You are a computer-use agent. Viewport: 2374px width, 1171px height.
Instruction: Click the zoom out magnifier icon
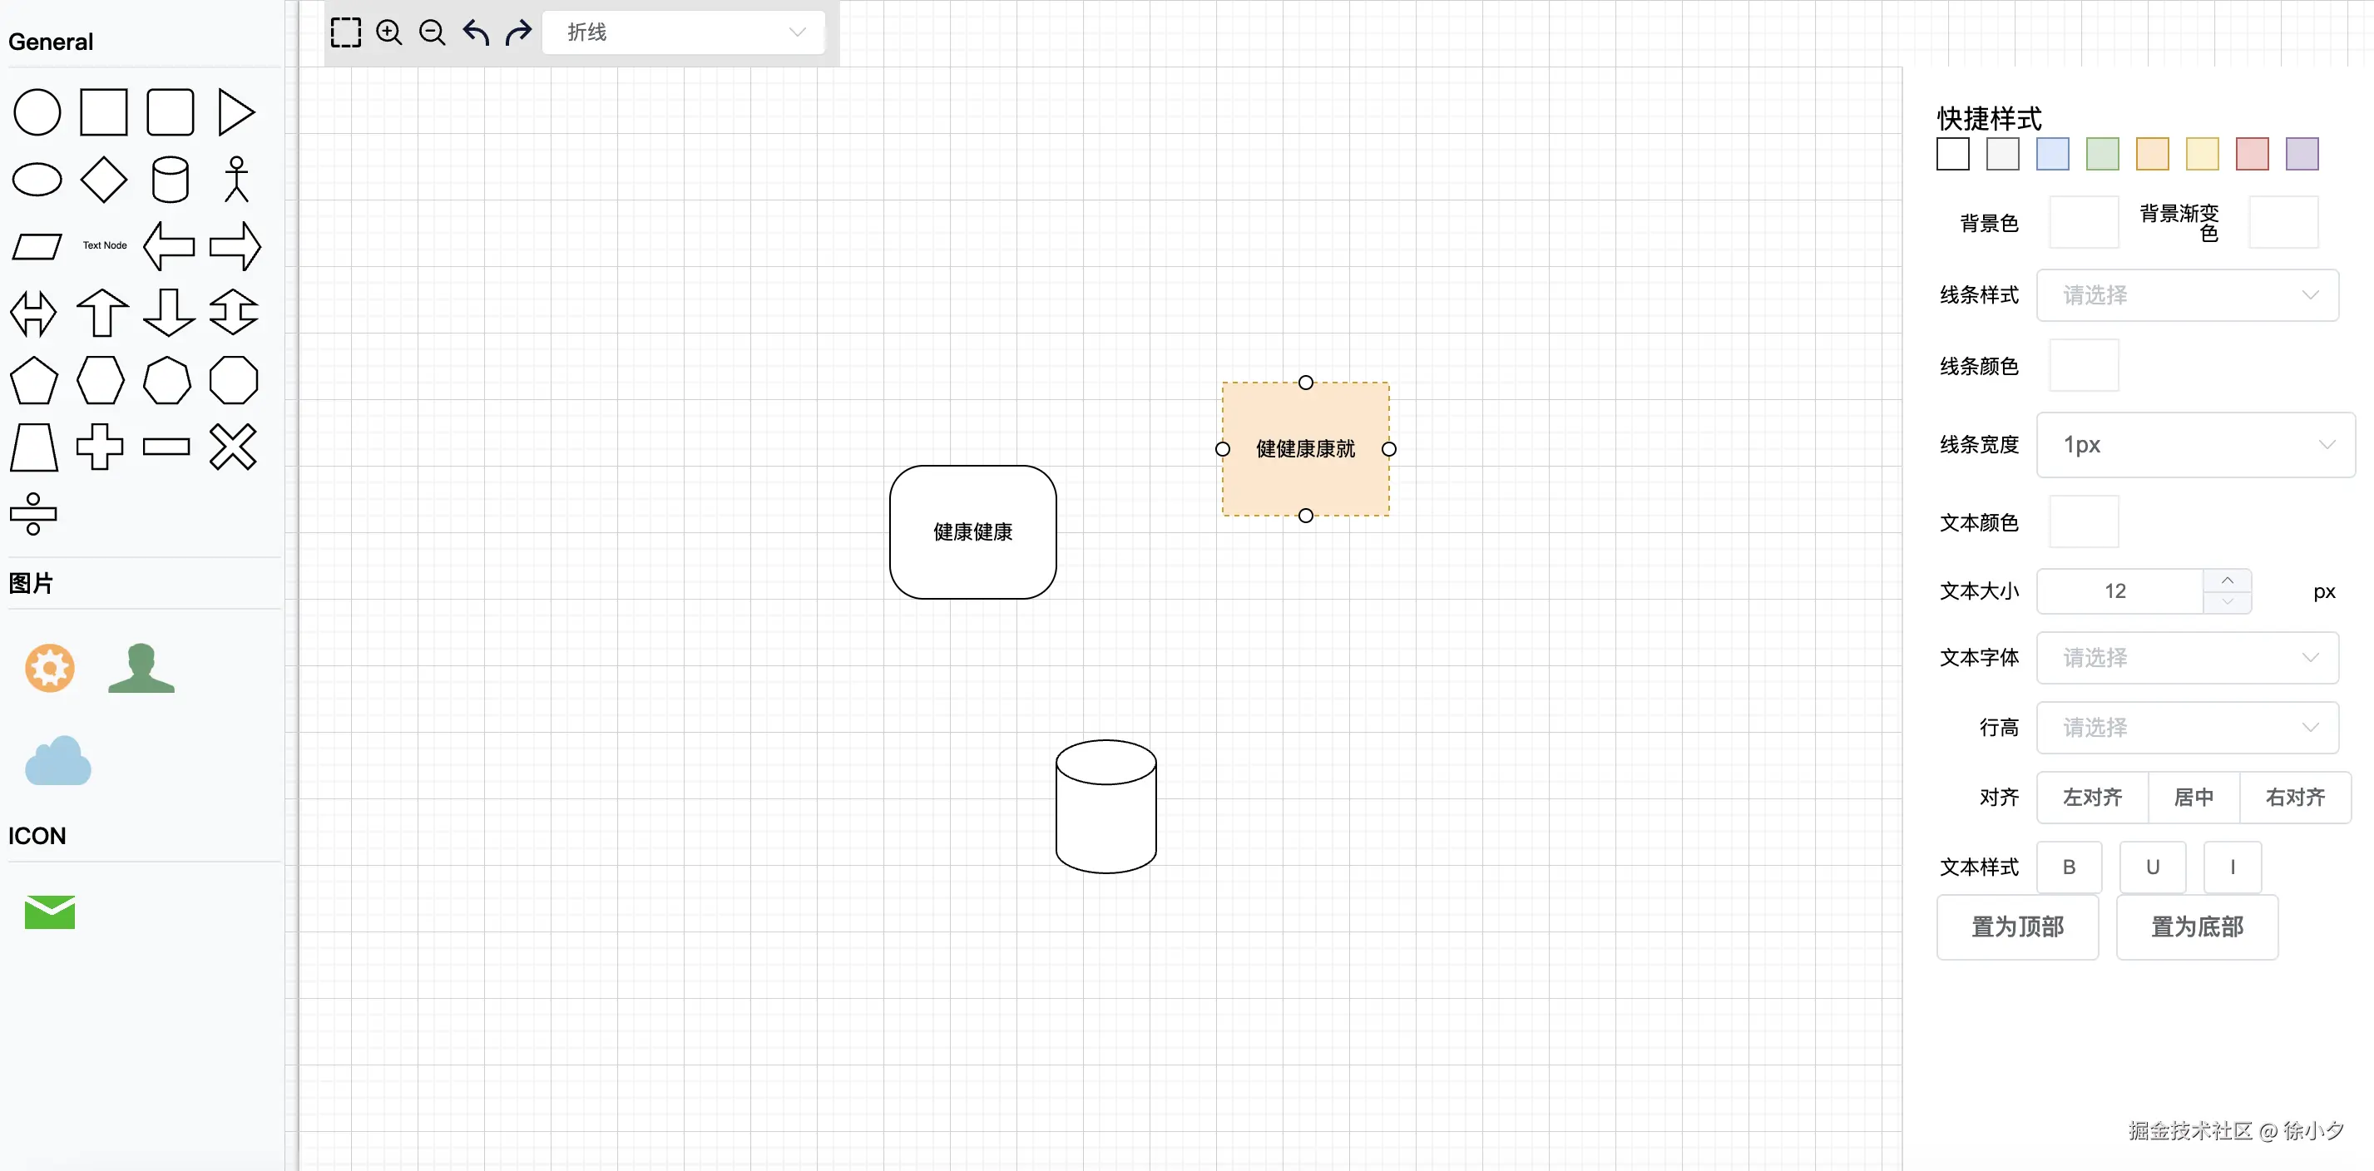tap(432, 32)
